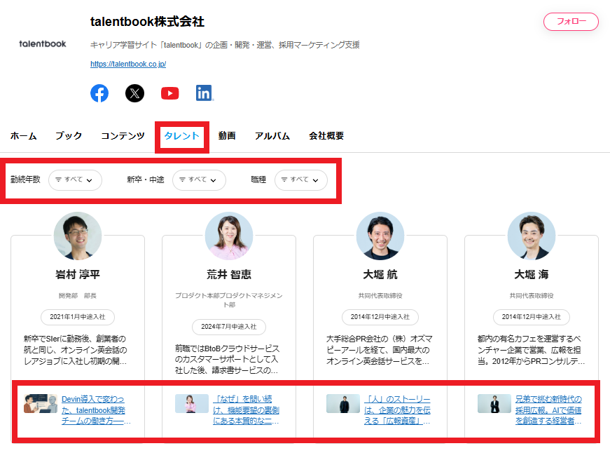Click 岩村 淳平 profile photo

78,236
